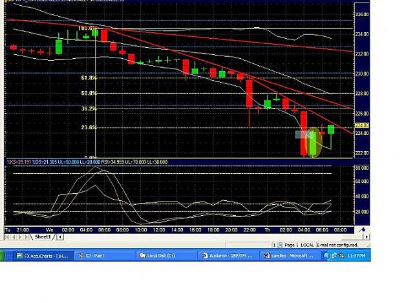404x303 pixels.
Task: Click the 23.6% Fibonacci level label
Action: (89, 127)
